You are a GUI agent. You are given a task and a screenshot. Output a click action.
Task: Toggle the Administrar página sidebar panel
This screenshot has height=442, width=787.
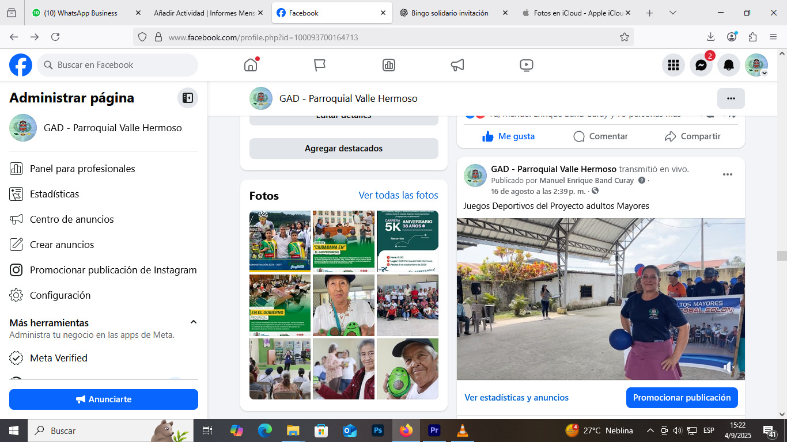coord(187,98)
